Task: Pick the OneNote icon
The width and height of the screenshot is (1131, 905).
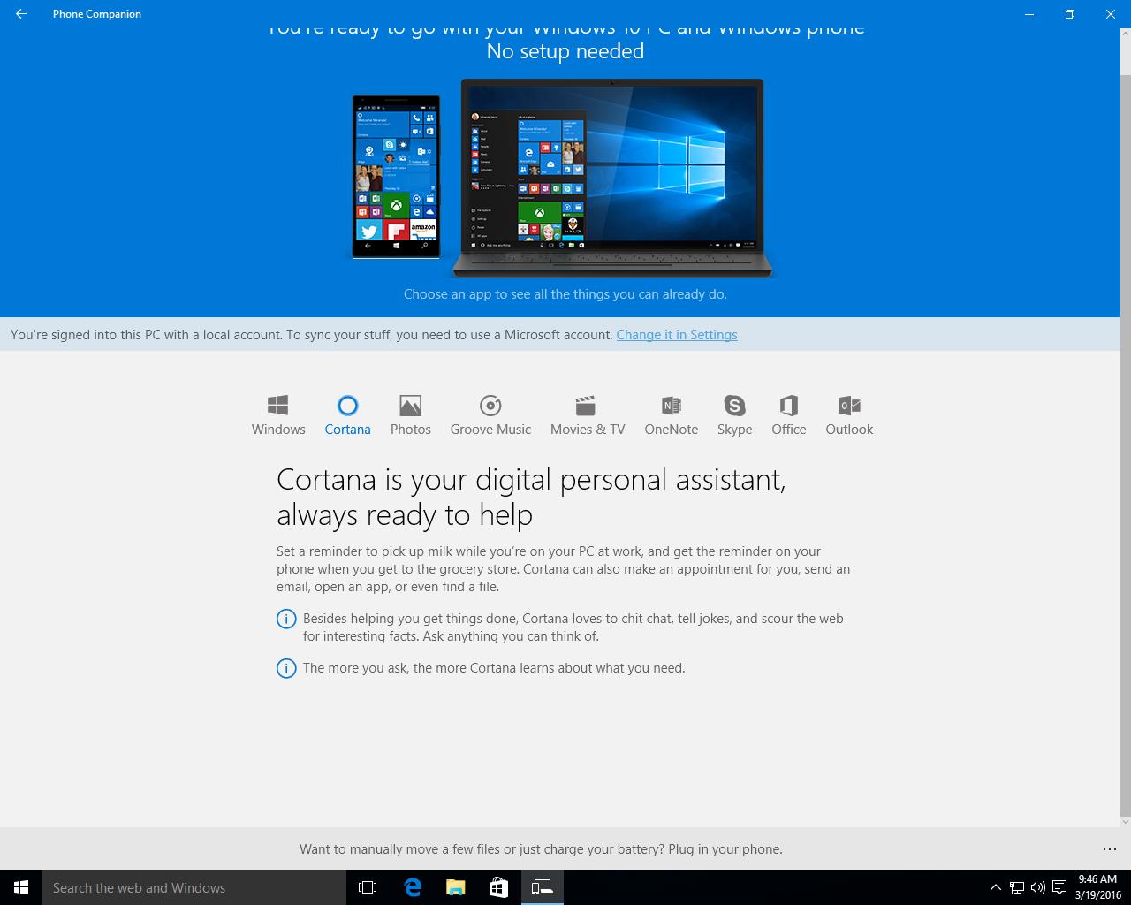Action: point(672,406)
